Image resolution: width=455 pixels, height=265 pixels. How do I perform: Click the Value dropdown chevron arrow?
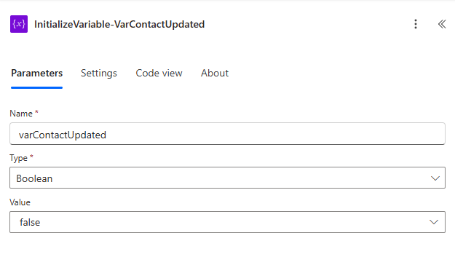tap(434, 222)
